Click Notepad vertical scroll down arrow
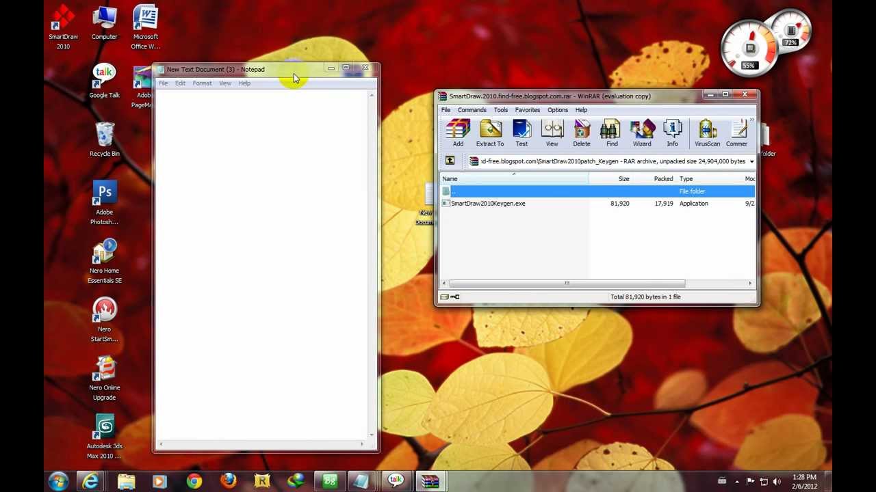The image size is (876, 492). tap(372, 434)
